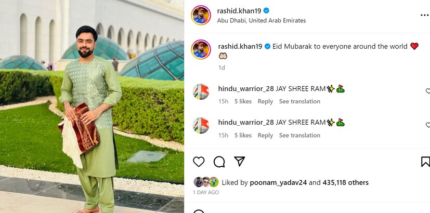Click rashid.khan19 profile picture in header

click(x=201, y=15)
